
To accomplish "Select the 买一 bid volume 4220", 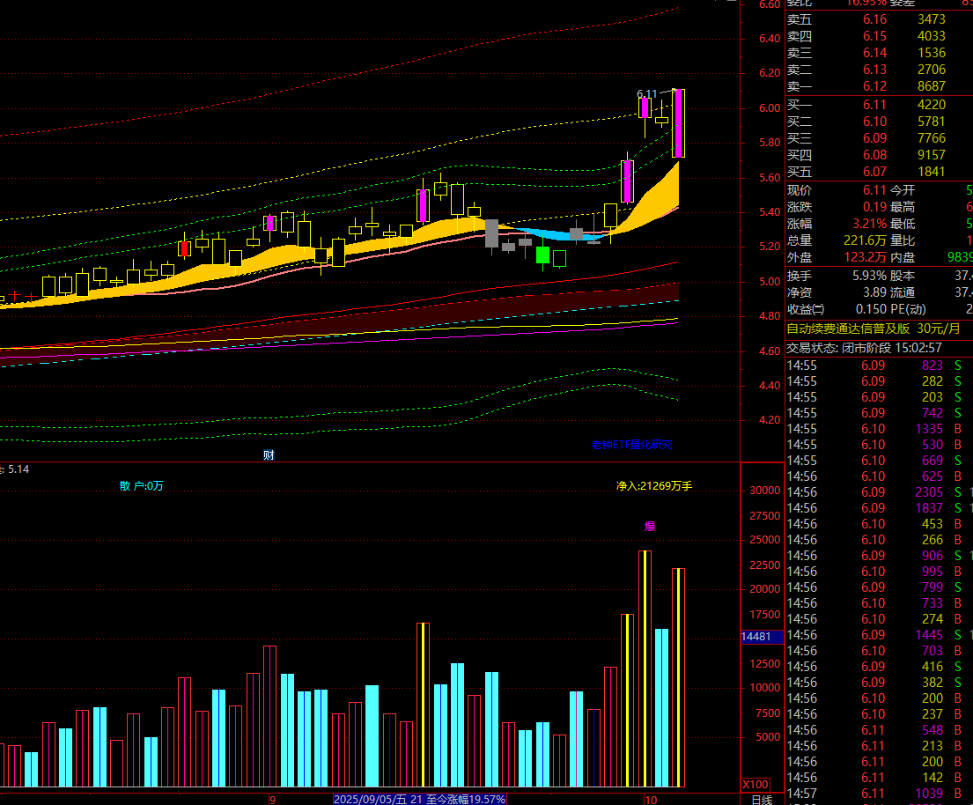I will coord(932,105).
